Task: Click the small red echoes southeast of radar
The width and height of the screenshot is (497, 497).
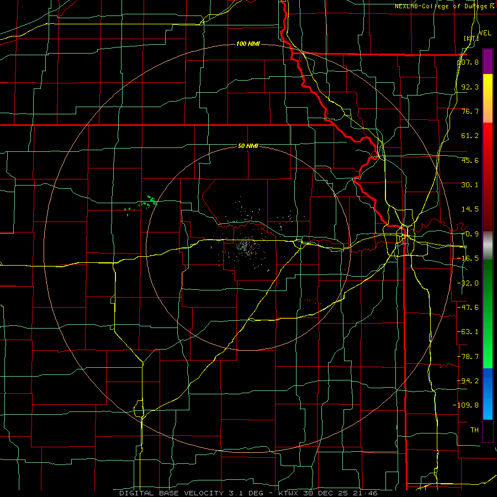Action: [x=314, y=301]
